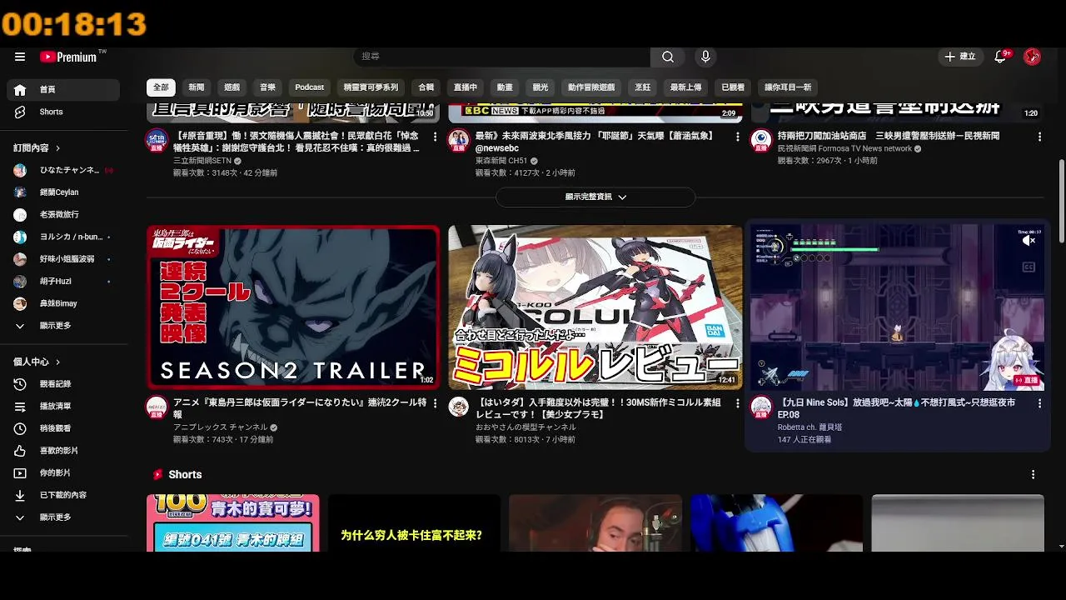Expand 顯示更多 under 個人中心
Screen dimensions: 1066x600
63,517
